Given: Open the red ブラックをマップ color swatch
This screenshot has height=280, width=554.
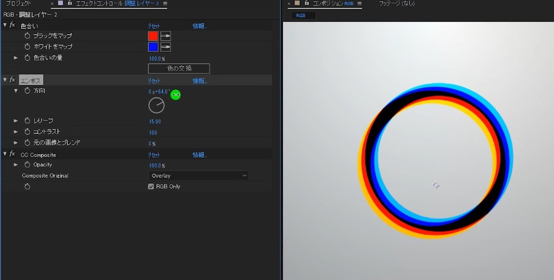Looking at the screenshot, I should coord(153,36).
